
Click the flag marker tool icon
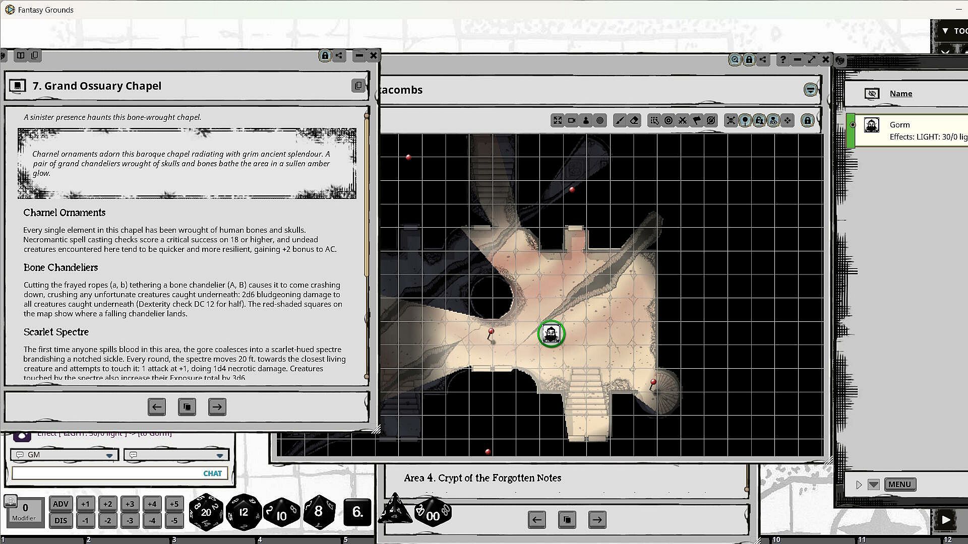696,120
